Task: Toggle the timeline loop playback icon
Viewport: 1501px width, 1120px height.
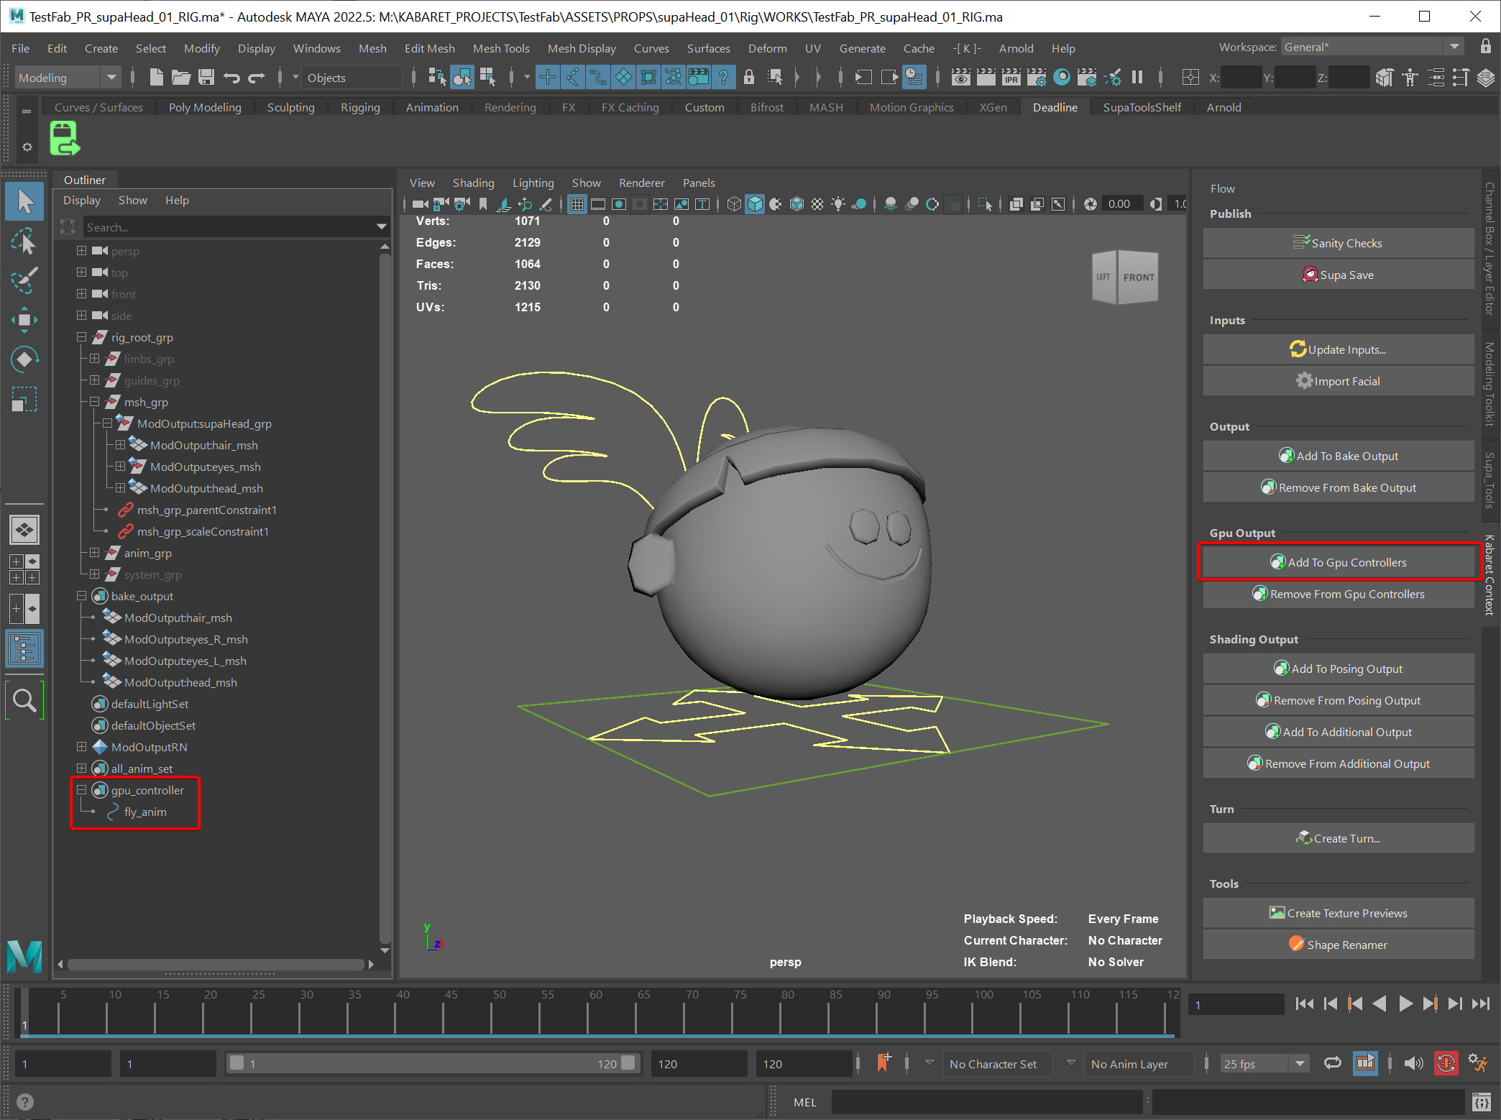Action: [x=1333, y=1063]
